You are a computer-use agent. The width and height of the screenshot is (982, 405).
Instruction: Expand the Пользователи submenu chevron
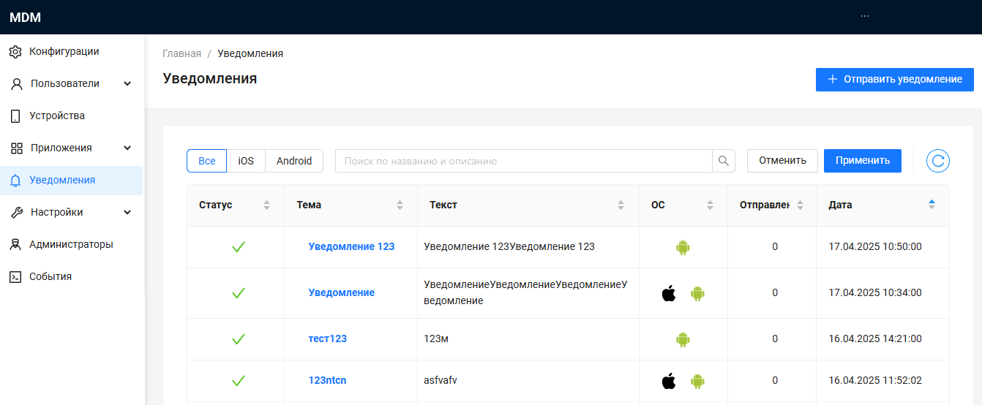pos(127,84)
